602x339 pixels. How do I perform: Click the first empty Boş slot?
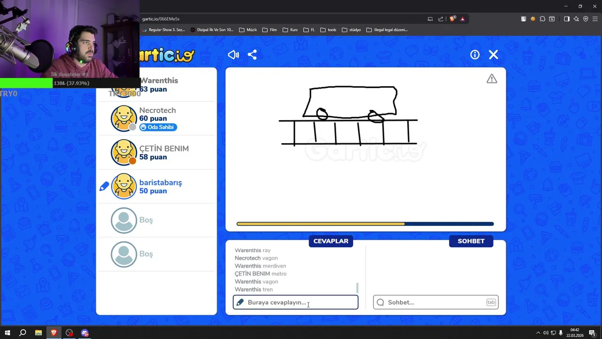click(156, 220)
